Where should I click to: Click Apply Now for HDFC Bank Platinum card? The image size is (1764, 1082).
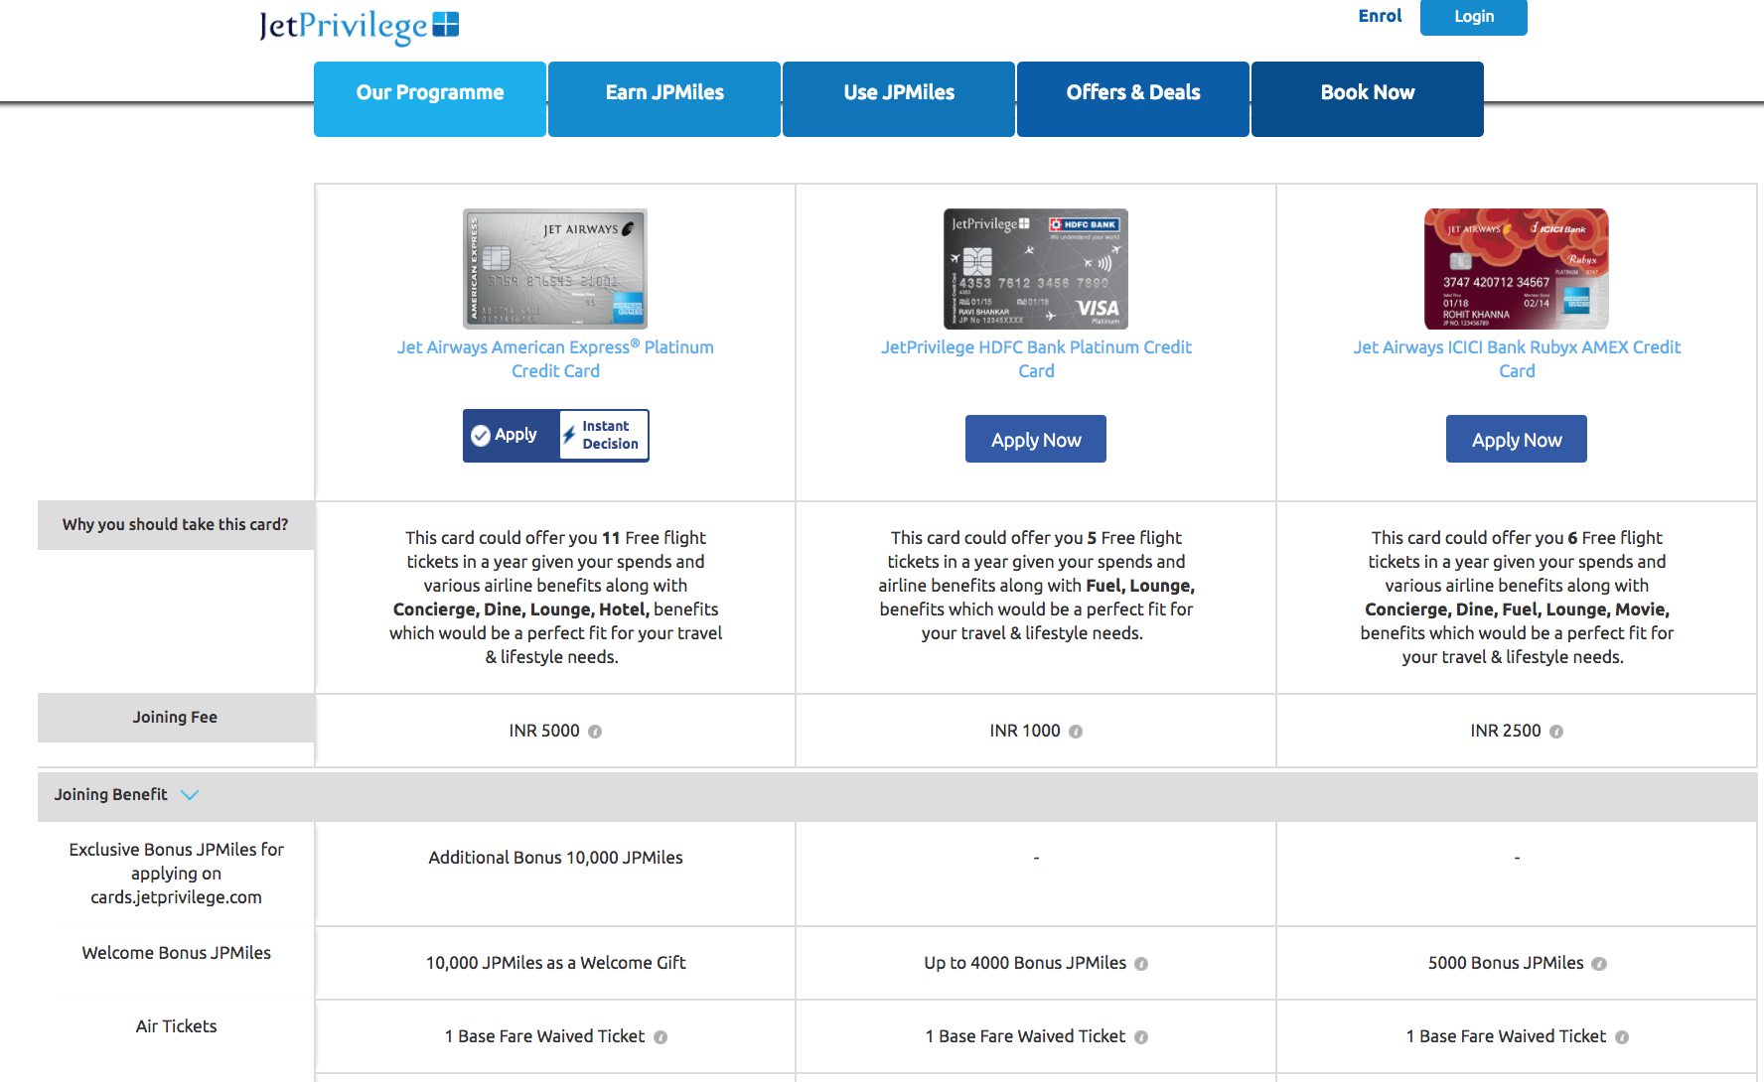coord(1036,439)
